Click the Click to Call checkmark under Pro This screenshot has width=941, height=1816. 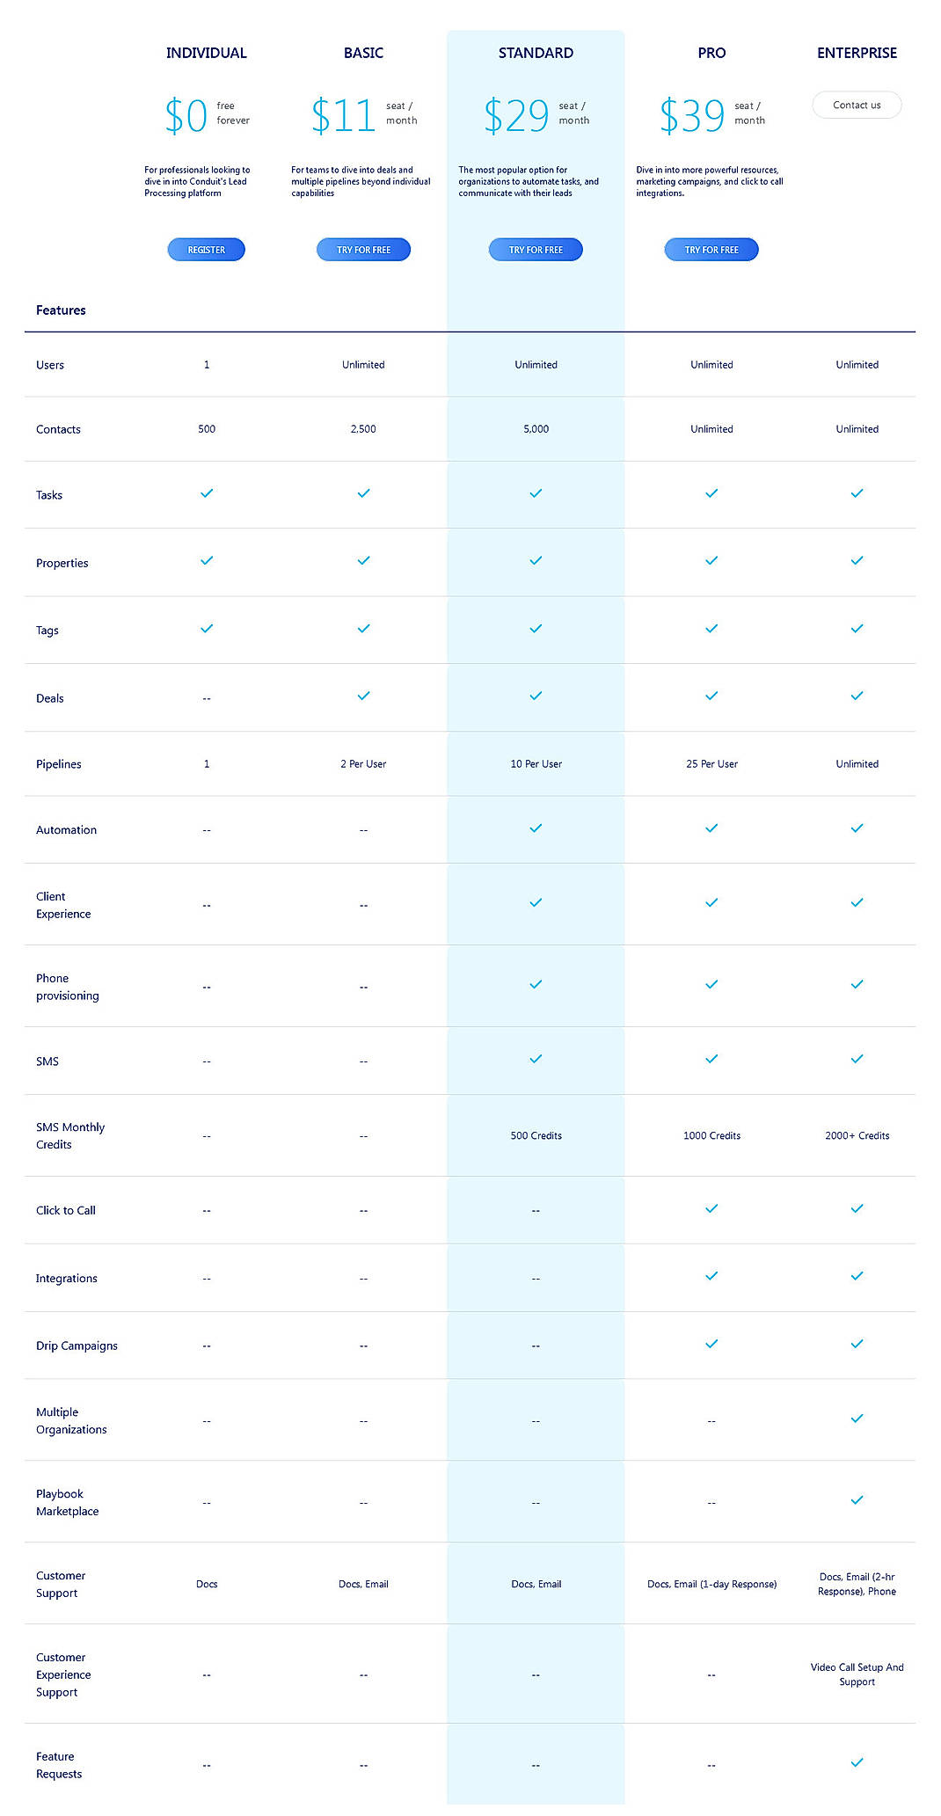point(711,1208)
